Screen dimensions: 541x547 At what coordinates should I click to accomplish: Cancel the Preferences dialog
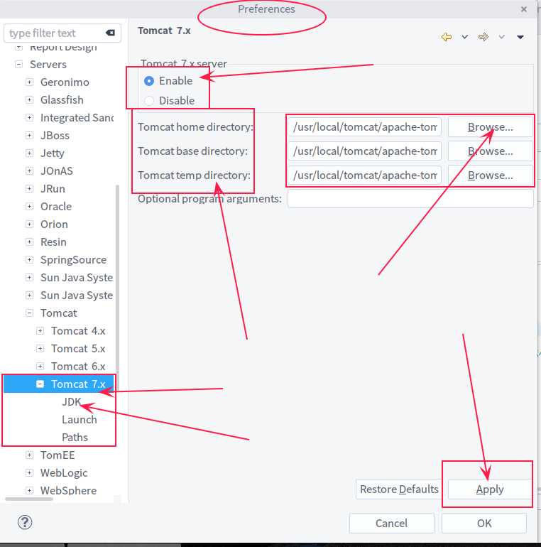click(x=391, y=523)
